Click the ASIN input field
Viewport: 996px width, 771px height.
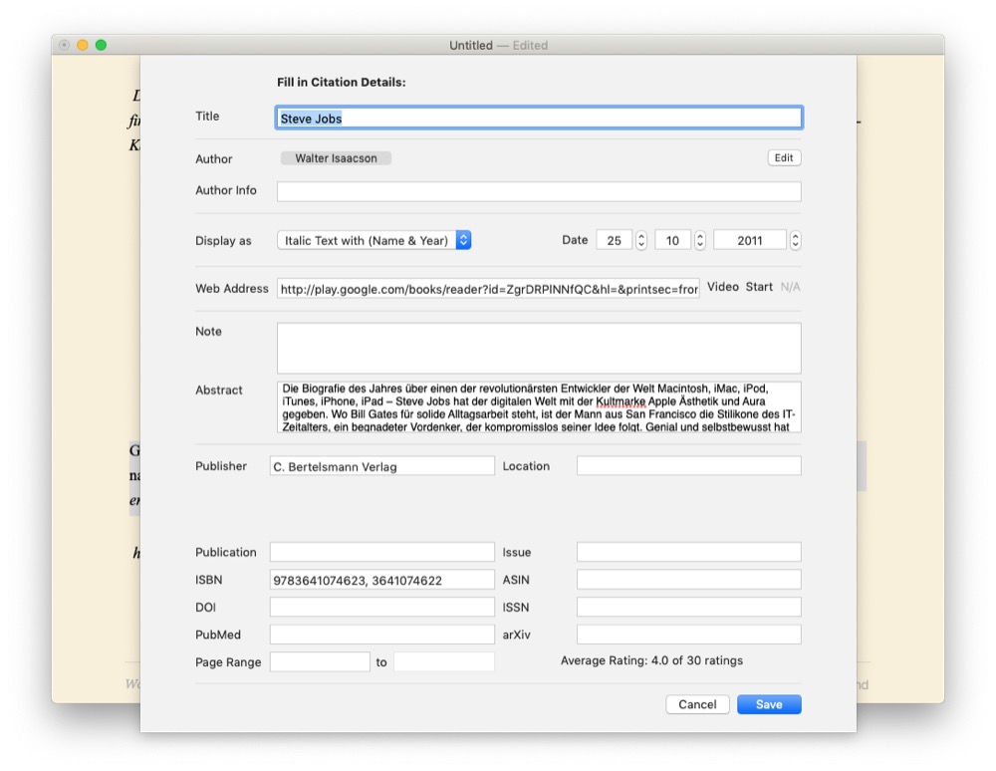pos(688,580)
